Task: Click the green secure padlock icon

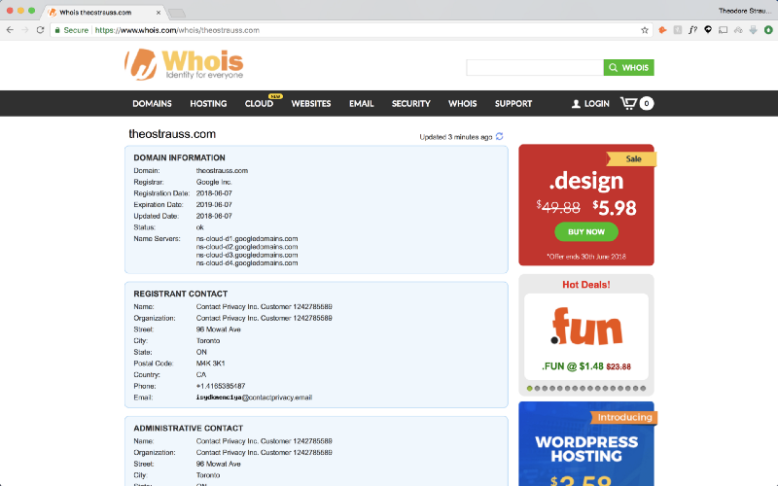Action: click(x=56, y=30)
